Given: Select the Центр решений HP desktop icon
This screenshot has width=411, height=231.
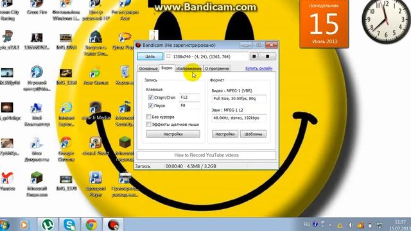Looking at the screenshot, I should pyautogui.click(x=96, y=10).
